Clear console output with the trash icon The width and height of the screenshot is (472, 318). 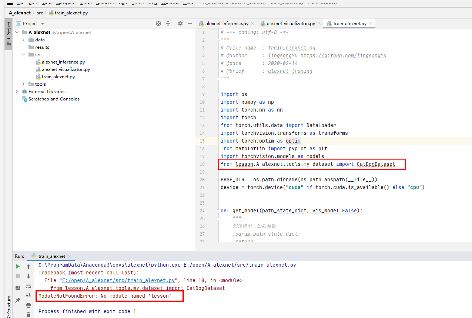[29, 315]
